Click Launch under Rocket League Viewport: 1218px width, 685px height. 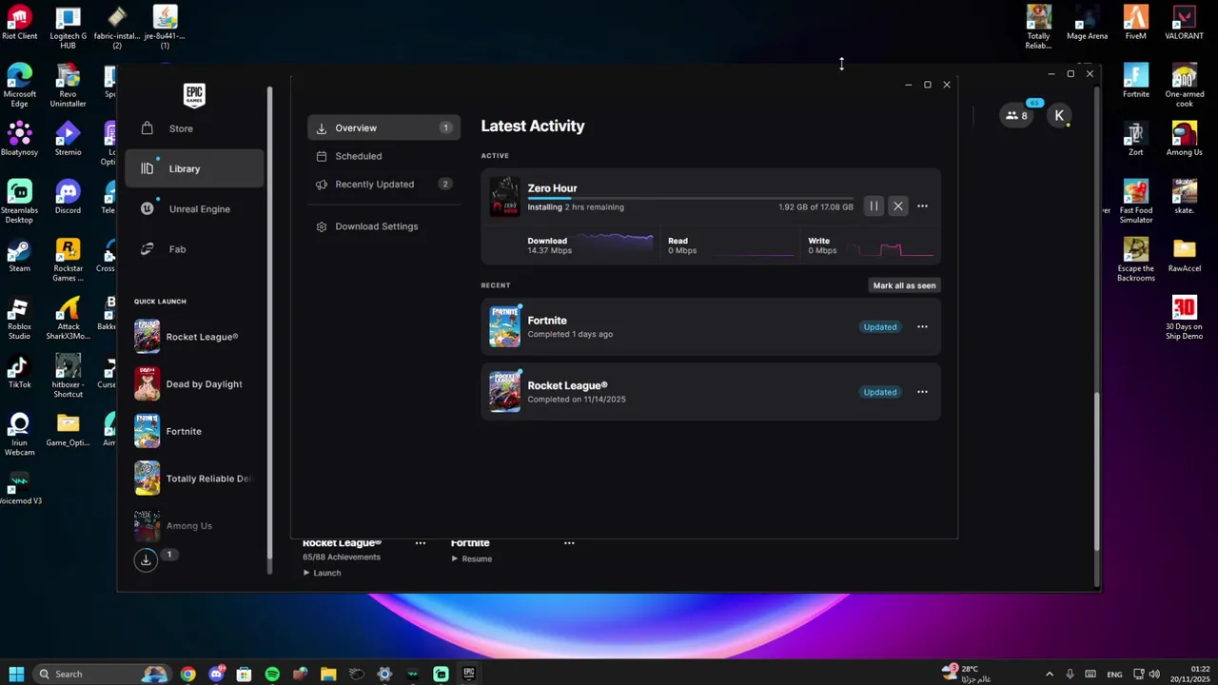[322, 573]
